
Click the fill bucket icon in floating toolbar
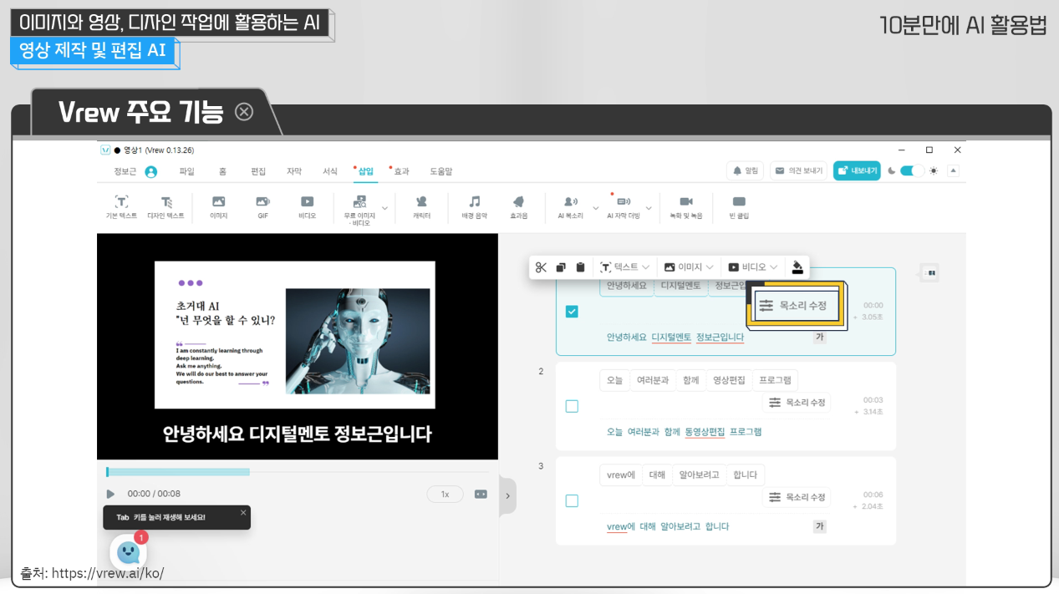(x=797, y=267)
